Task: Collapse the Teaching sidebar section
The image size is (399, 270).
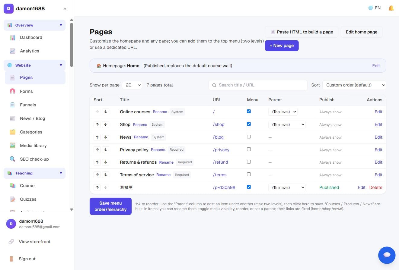Action: 35,173
